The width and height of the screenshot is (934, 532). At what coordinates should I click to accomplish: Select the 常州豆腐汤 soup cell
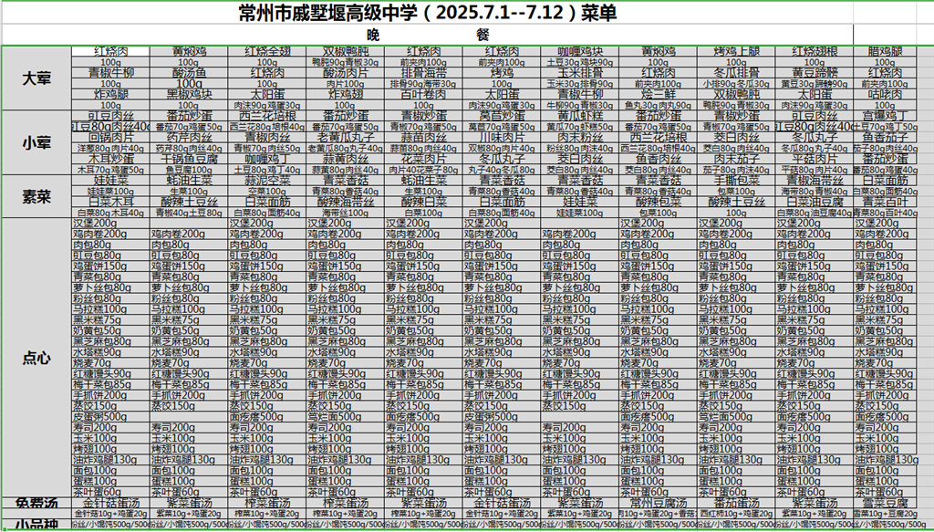click(658, 503)
